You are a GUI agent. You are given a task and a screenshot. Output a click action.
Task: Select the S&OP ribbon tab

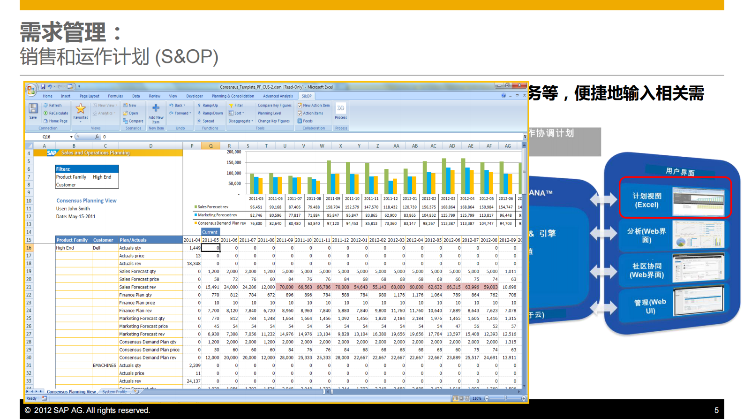(307, 96)
